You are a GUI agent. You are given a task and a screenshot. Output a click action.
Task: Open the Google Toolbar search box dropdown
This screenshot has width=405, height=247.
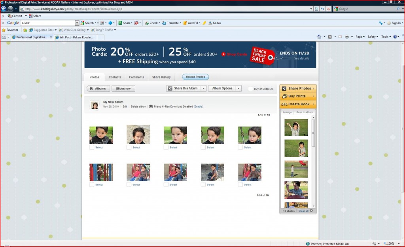(77, 23)
